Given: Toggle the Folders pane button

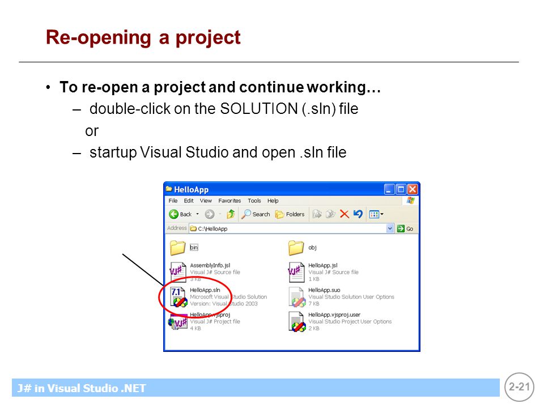Looking at the screenshot, I should coord(290,214).
